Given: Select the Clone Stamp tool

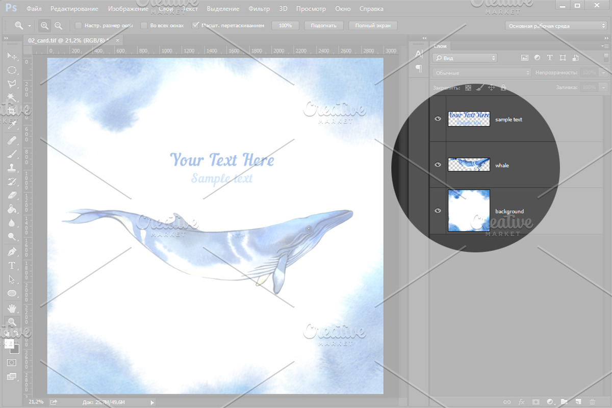Looking at the screenshot, I should click(12, 167).
